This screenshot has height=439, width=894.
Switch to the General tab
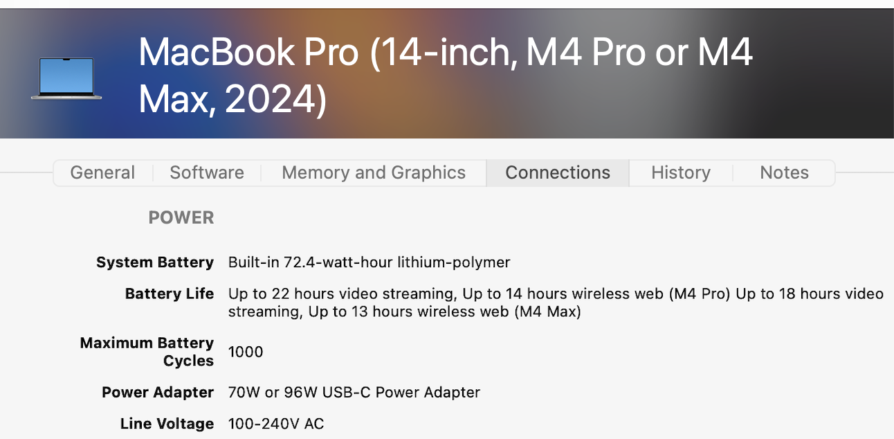click(102, 172)
